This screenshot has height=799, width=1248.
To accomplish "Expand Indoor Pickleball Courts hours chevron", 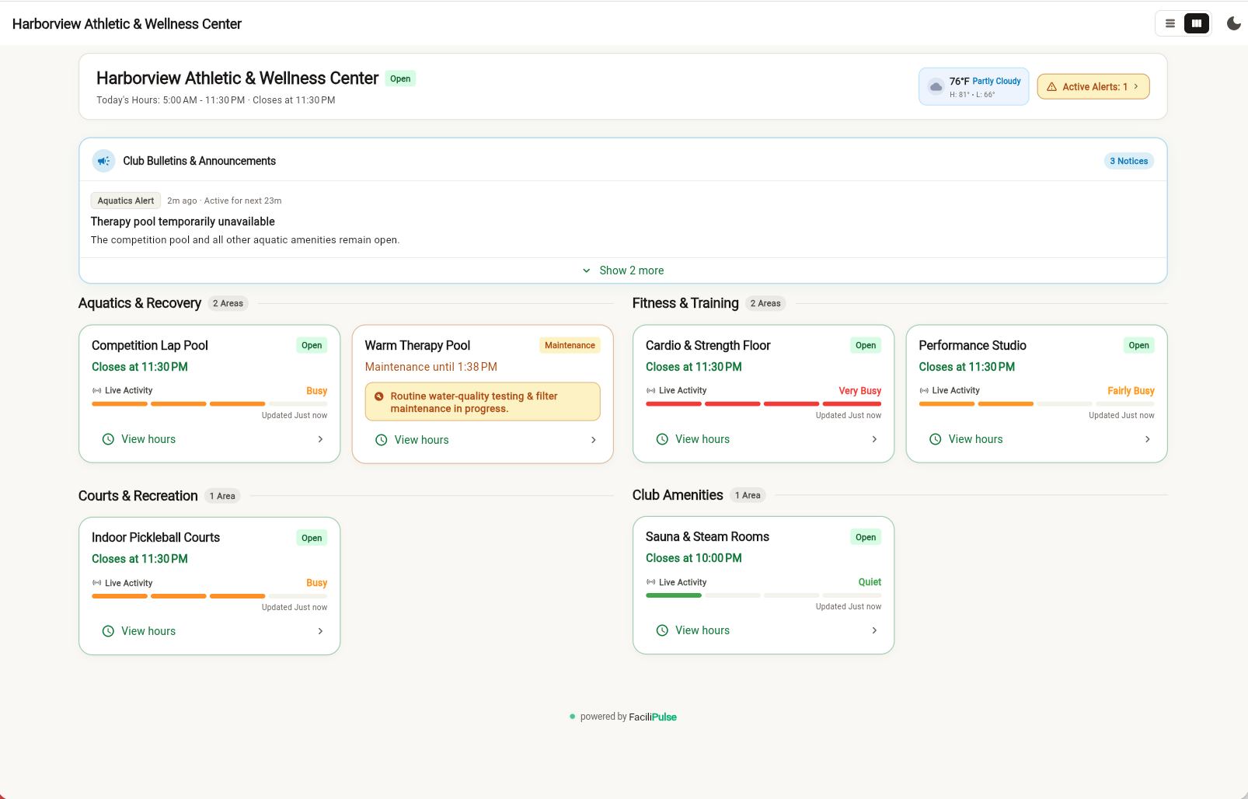I will tap(320, 631).
